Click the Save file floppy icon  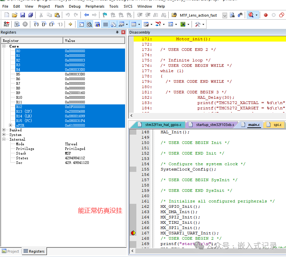(23, 15)
